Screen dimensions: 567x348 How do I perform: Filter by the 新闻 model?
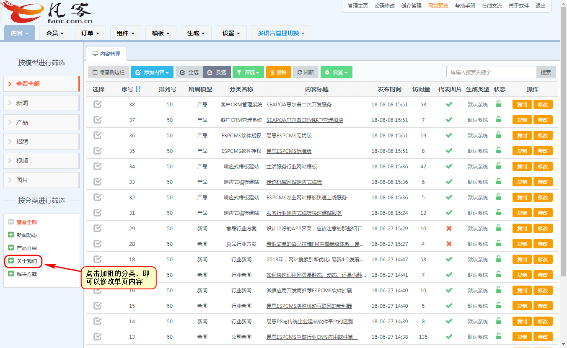41,103
